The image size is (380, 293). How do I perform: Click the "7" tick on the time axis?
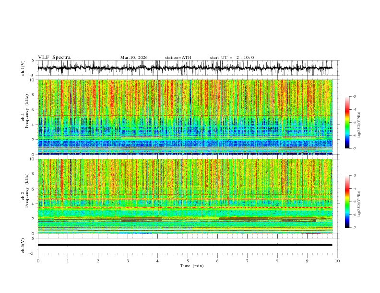click(248, 261)
